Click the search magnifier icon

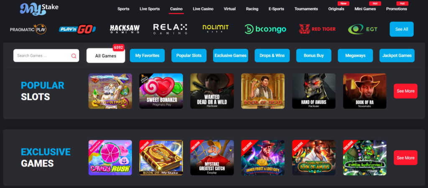point(74,56)
